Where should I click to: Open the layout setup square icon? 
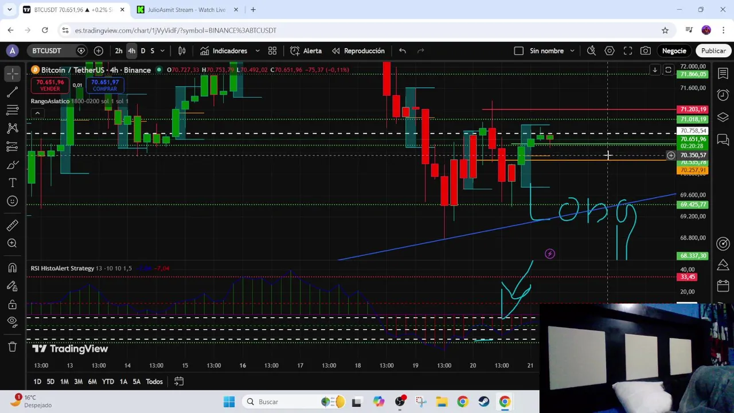click(518, 50)
